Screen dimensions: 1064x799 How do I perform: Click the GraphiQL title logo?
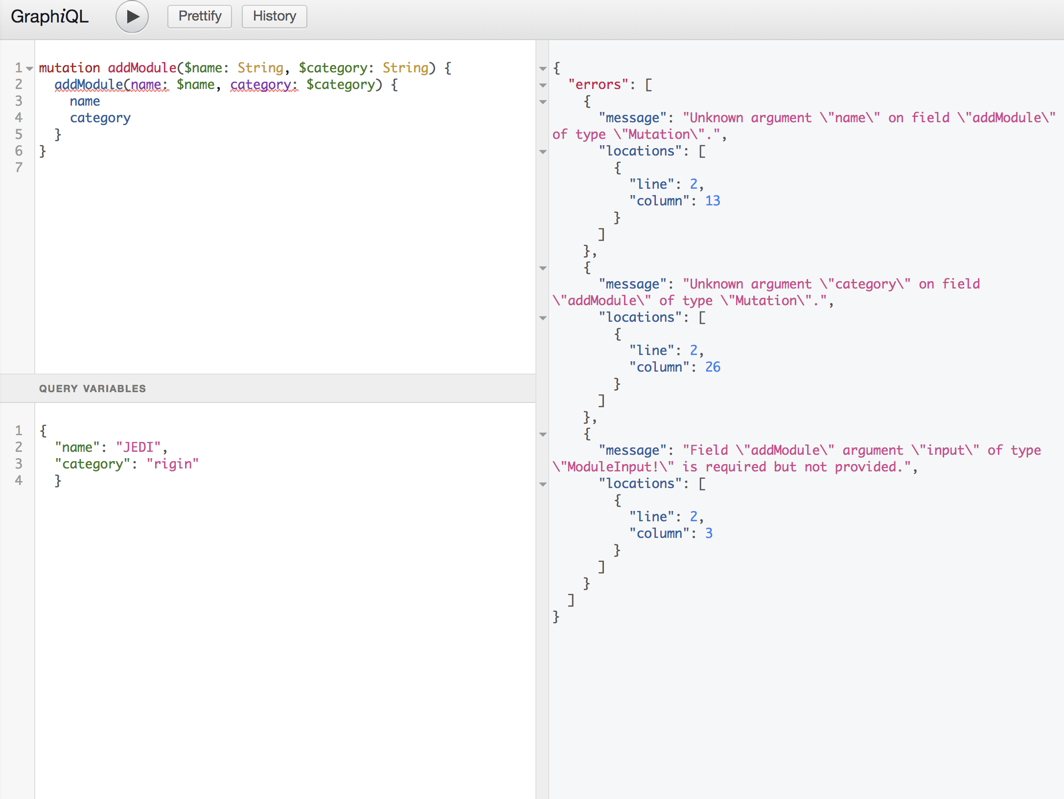[49, 17]
